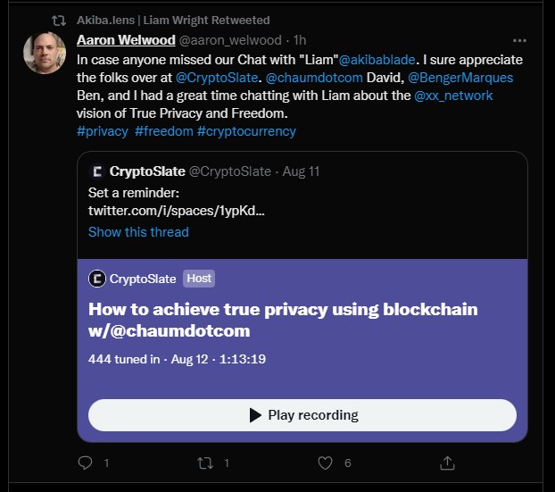Open the @CryptoSlate mention in tweet text
The width and height of the screenshot is (555, 492).
(x=217, y=78)
